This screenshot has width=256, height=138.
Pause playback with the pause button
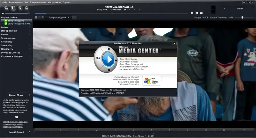pos(13,8)
